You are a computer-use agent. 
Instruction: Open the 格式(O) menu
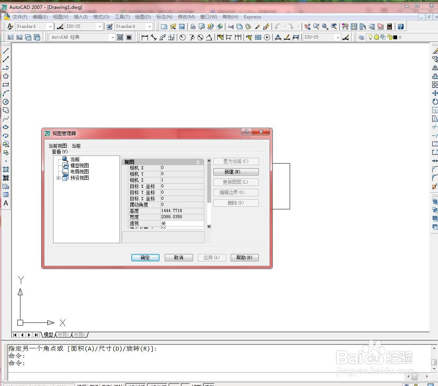coord(101,17)
